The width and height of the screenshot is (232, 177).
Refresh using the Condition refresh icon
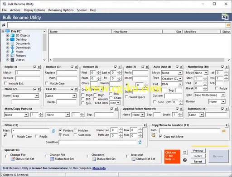140,142
